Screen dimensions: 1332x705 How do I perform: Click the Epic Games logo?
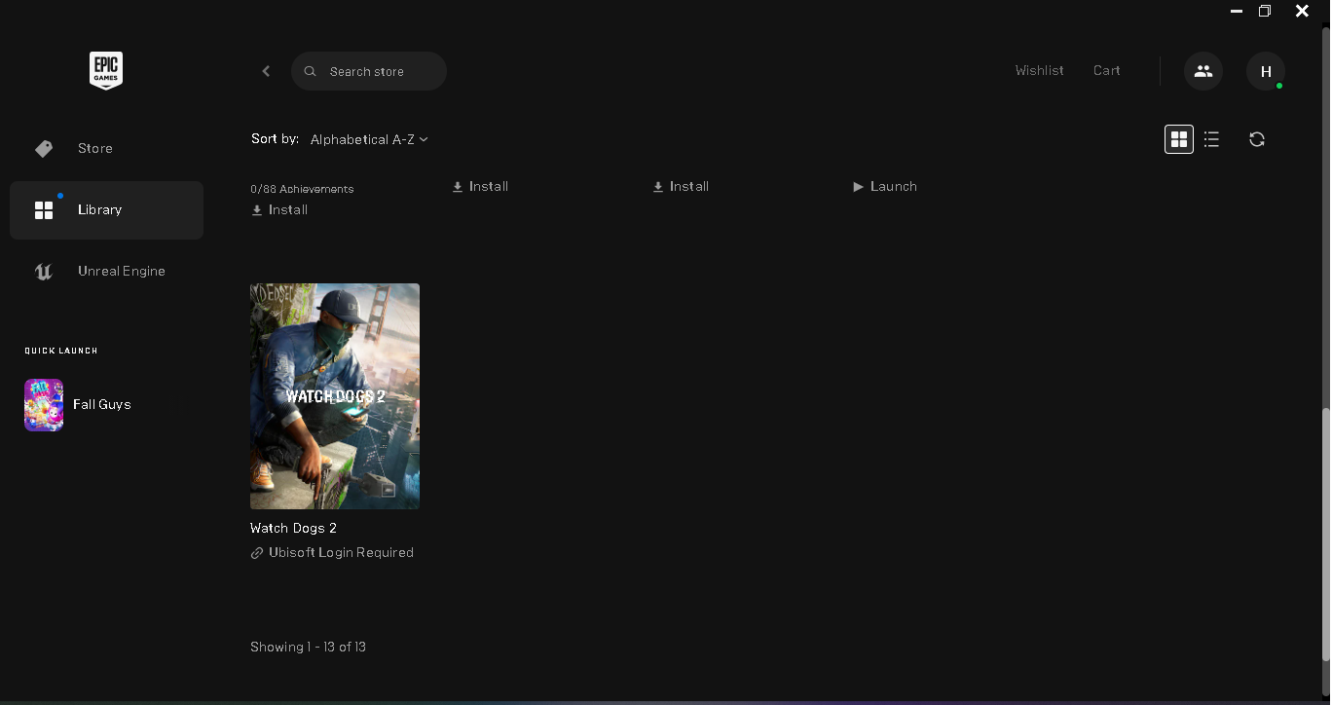coord(106,70)
